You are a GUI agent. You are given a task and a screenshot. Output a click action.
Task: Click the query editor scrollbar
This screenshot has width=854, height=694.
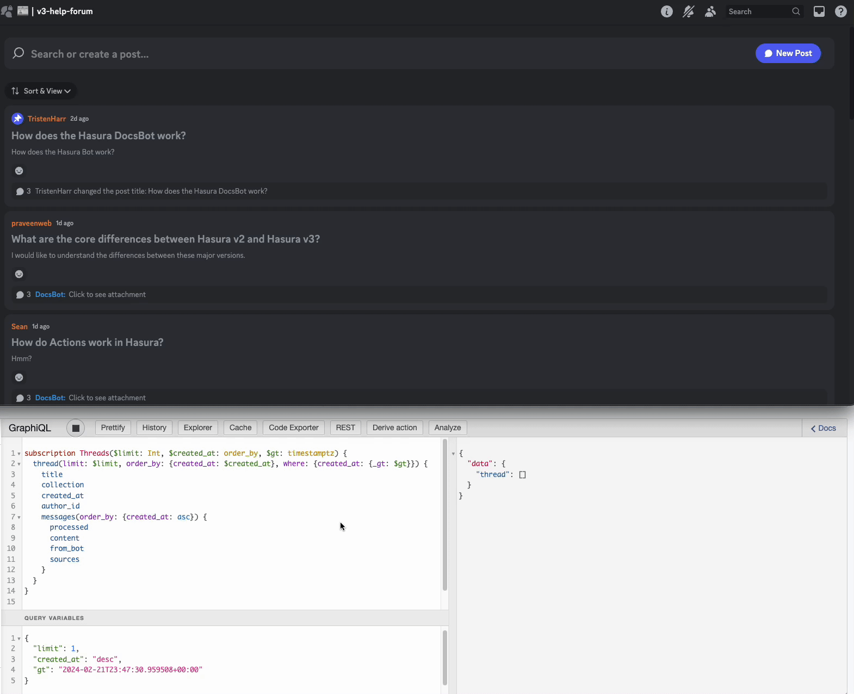(x=445, y=515)
